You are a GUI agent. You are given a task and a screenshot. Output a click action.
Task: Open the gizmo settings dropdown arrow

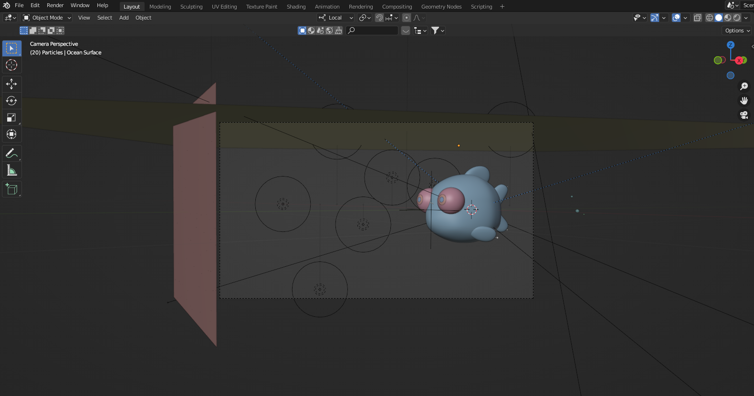tap(664, 18)
